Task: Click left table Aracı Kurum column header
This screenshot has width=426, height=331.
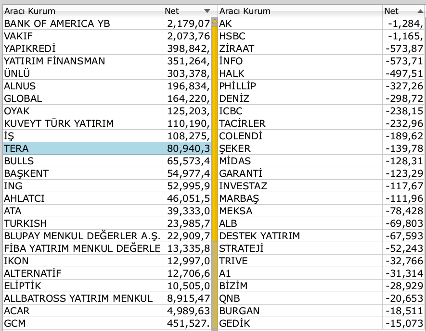Action: click(x=83, y=11)
